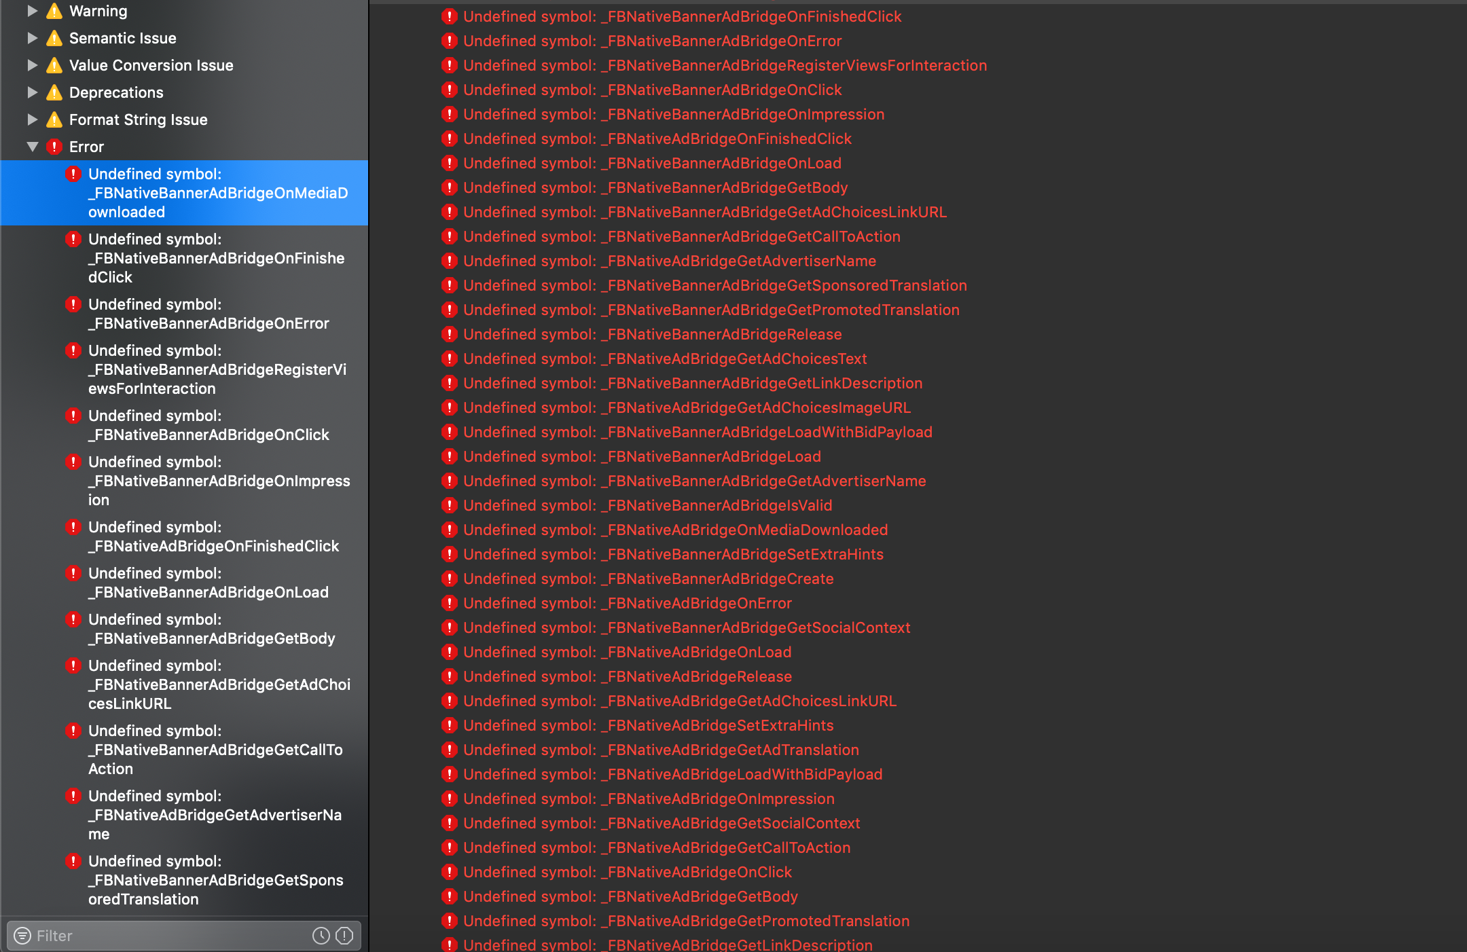This screenshot has height=952, width=1467.
Task: Click log line _FBNativeAdBridgeOnImpression
Action: pos(649,799)
